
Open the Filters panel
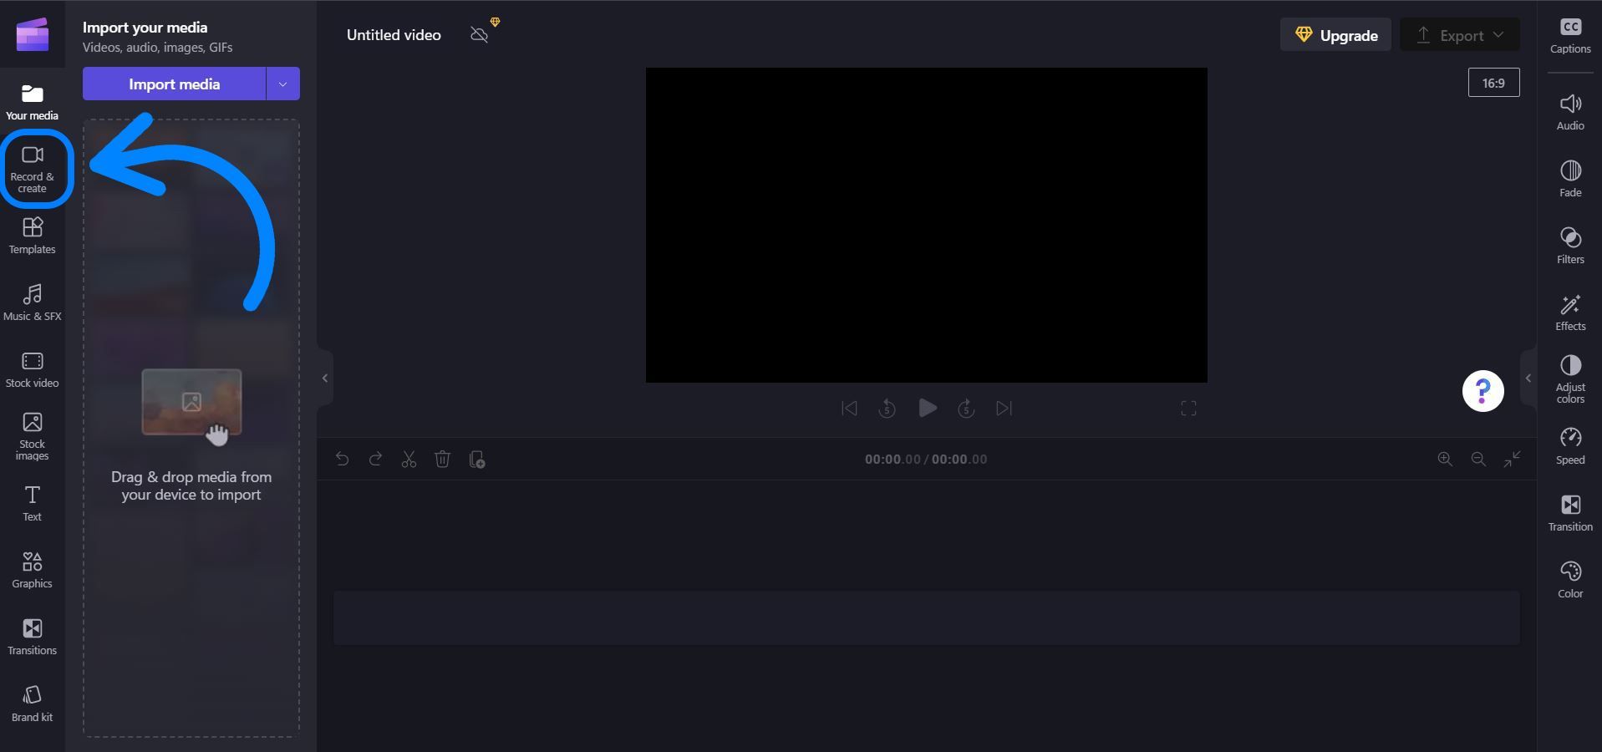[1569, 245]
